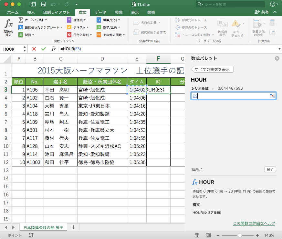
Task: Click the すべての関数を表示 button
Action: click(212, 69)
